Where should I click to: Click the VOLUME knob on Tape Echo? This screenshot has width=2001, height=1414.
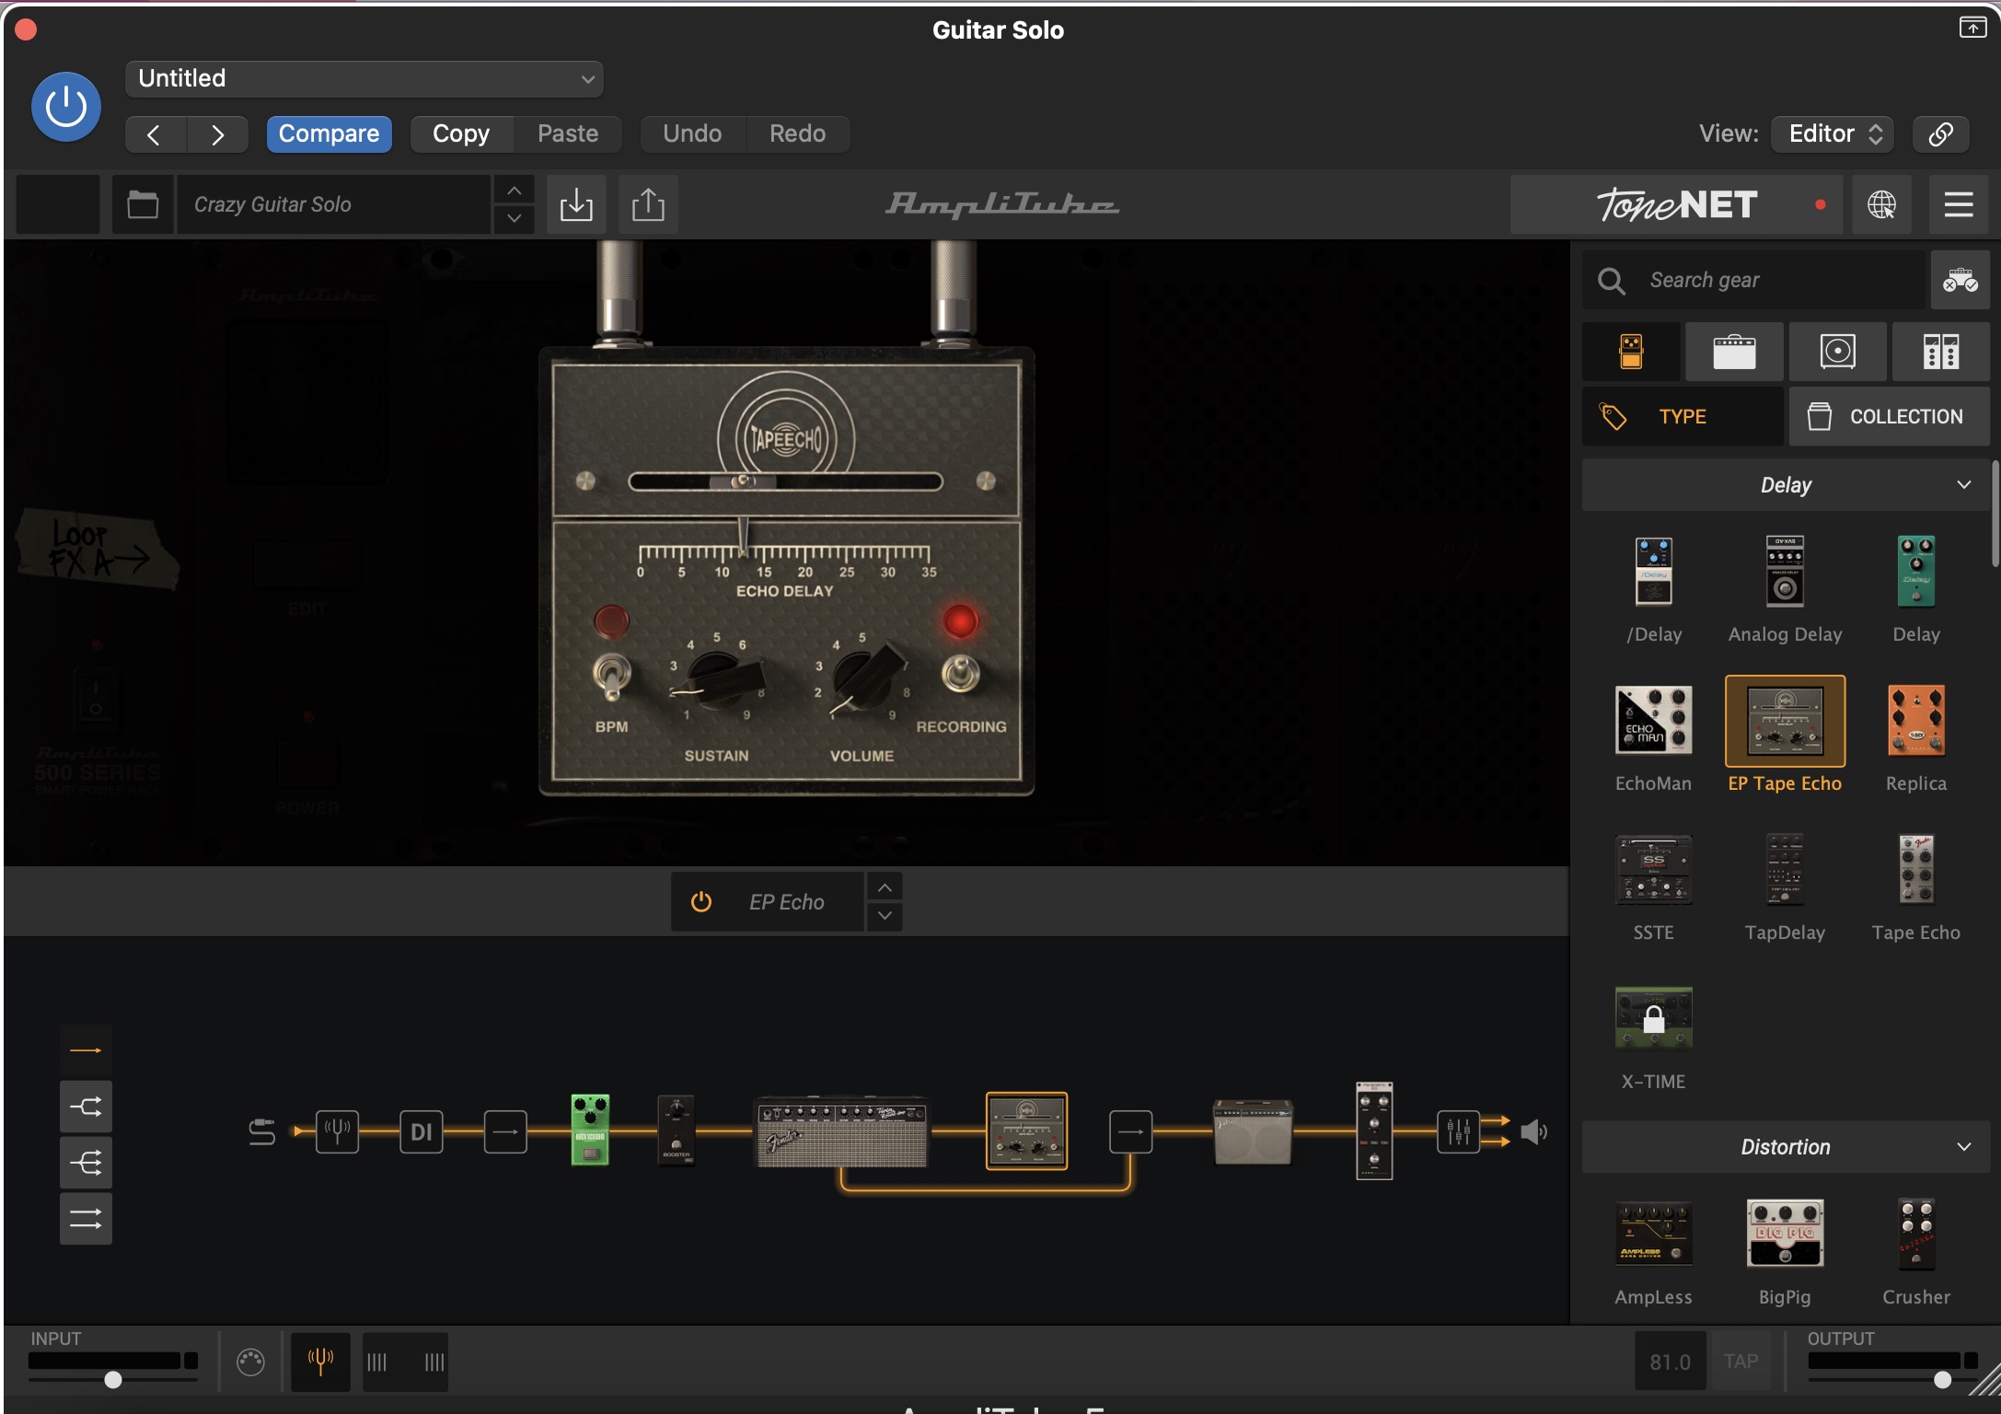(x=865, y=679)
